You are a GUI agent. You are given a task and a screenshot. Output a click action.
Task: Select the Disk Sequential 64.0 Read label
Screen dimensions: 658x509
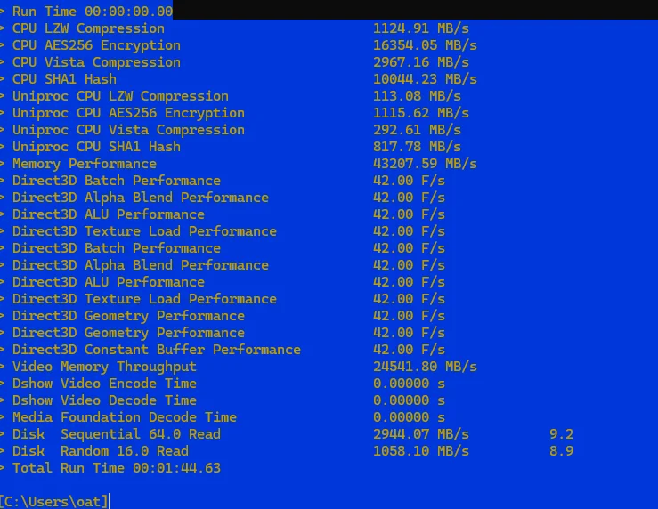click(117, 434)
